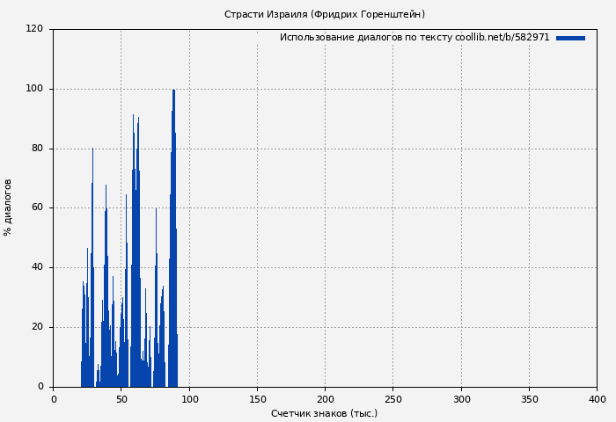Click the 100 tick label on y-axis
This screenshot has height=422, width=616.
(x=34, y=89)
